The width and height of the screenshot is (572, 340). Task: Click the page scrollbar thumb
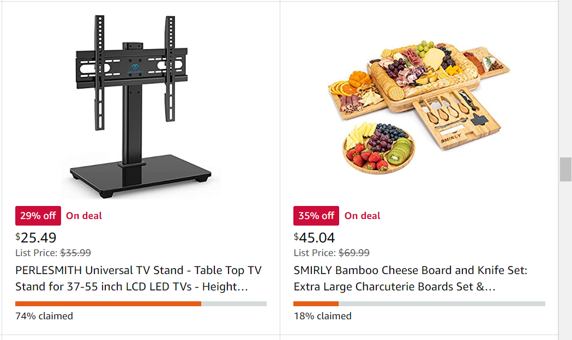(x=565, y=169)
